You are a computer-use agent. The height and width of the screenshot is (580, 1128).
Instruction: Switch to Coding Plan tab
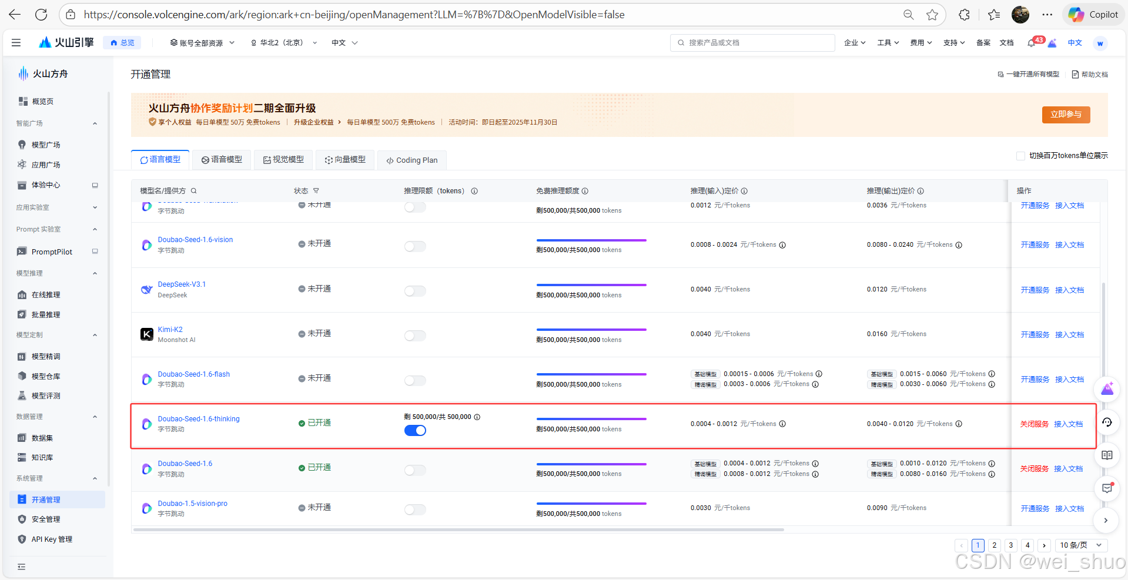click(412, 160)
